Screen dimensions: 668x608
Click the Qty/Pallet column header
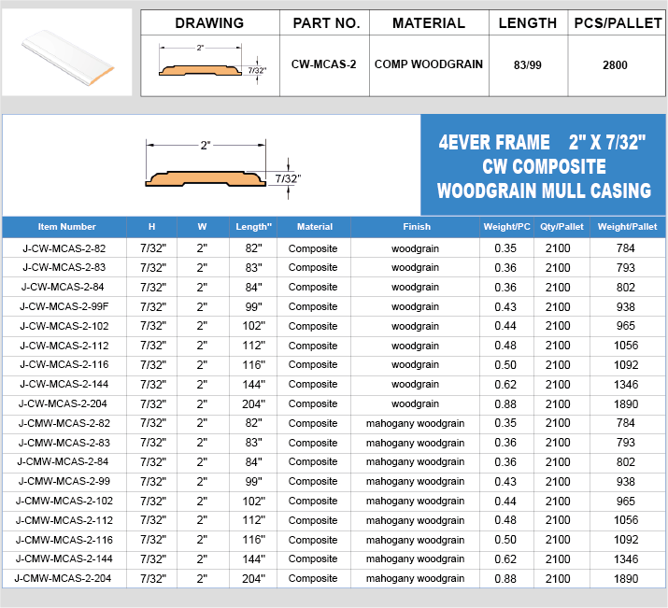pyautogui.click(x=561, y=227)
